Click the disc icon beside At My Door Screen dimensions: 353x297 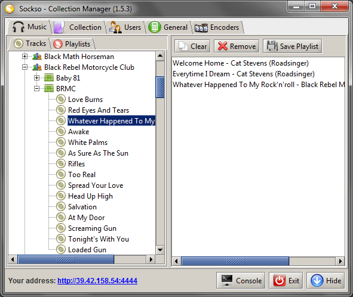pyautogui.click(x=61, y=218)
